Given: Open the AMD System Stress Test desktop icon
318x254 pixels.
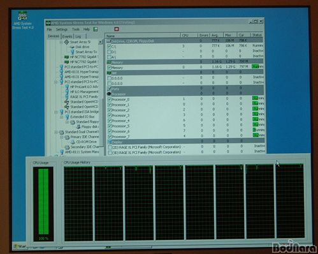Looking at the screenshot, I should tap(22, 16).
